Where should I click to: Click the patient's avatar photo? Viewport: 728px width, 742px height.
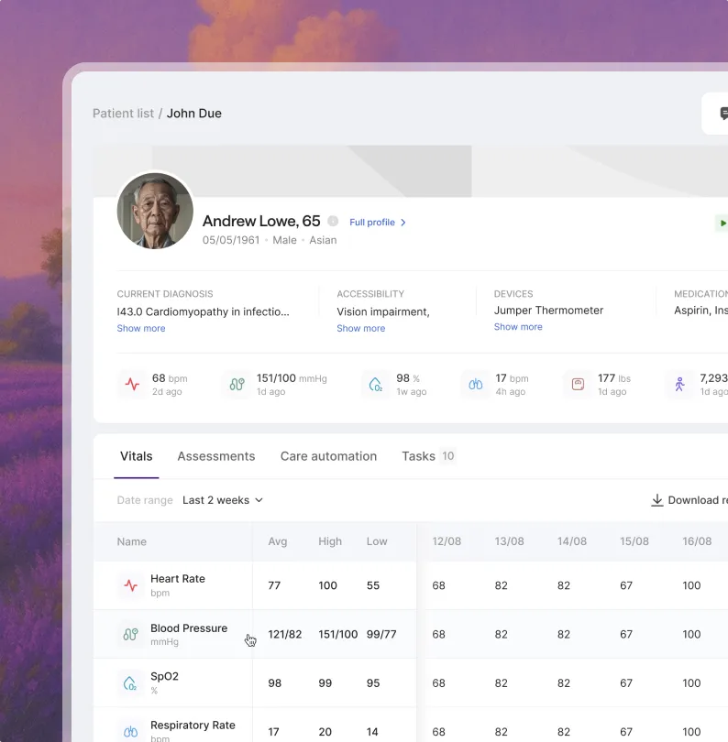pyautogui.click(x=155, y=211)
